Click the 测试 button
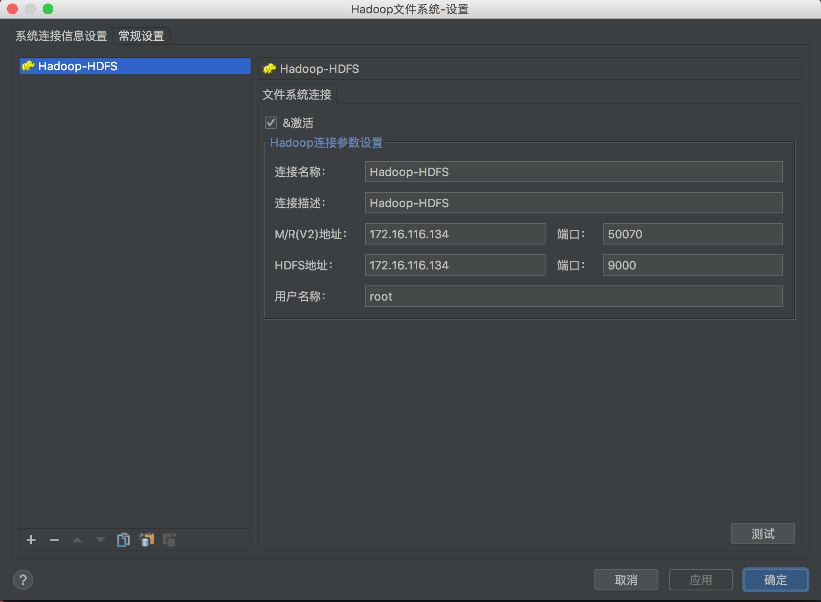This screenshot has height=602, width=821. coord(763,534)
